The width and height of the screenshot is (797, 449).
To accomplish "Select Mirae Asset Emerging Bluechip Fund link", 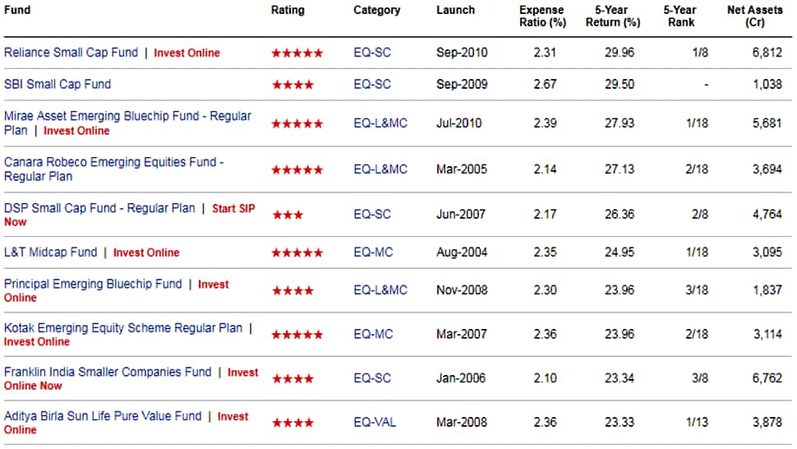I will (x=127, y=123).
